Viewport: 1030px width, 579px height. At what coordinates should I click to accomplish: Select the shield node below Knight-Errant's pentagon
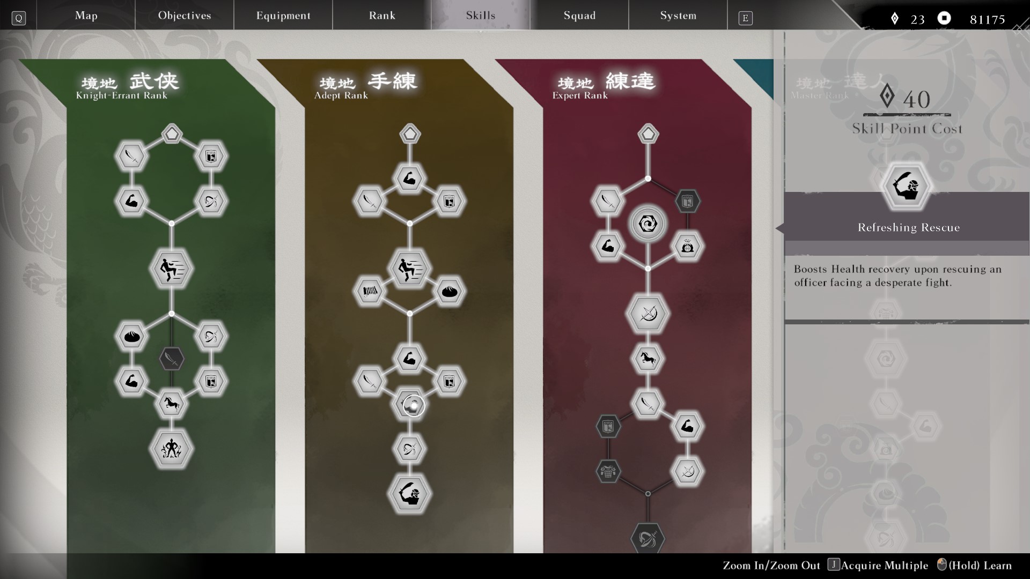[x=211, y=157]
